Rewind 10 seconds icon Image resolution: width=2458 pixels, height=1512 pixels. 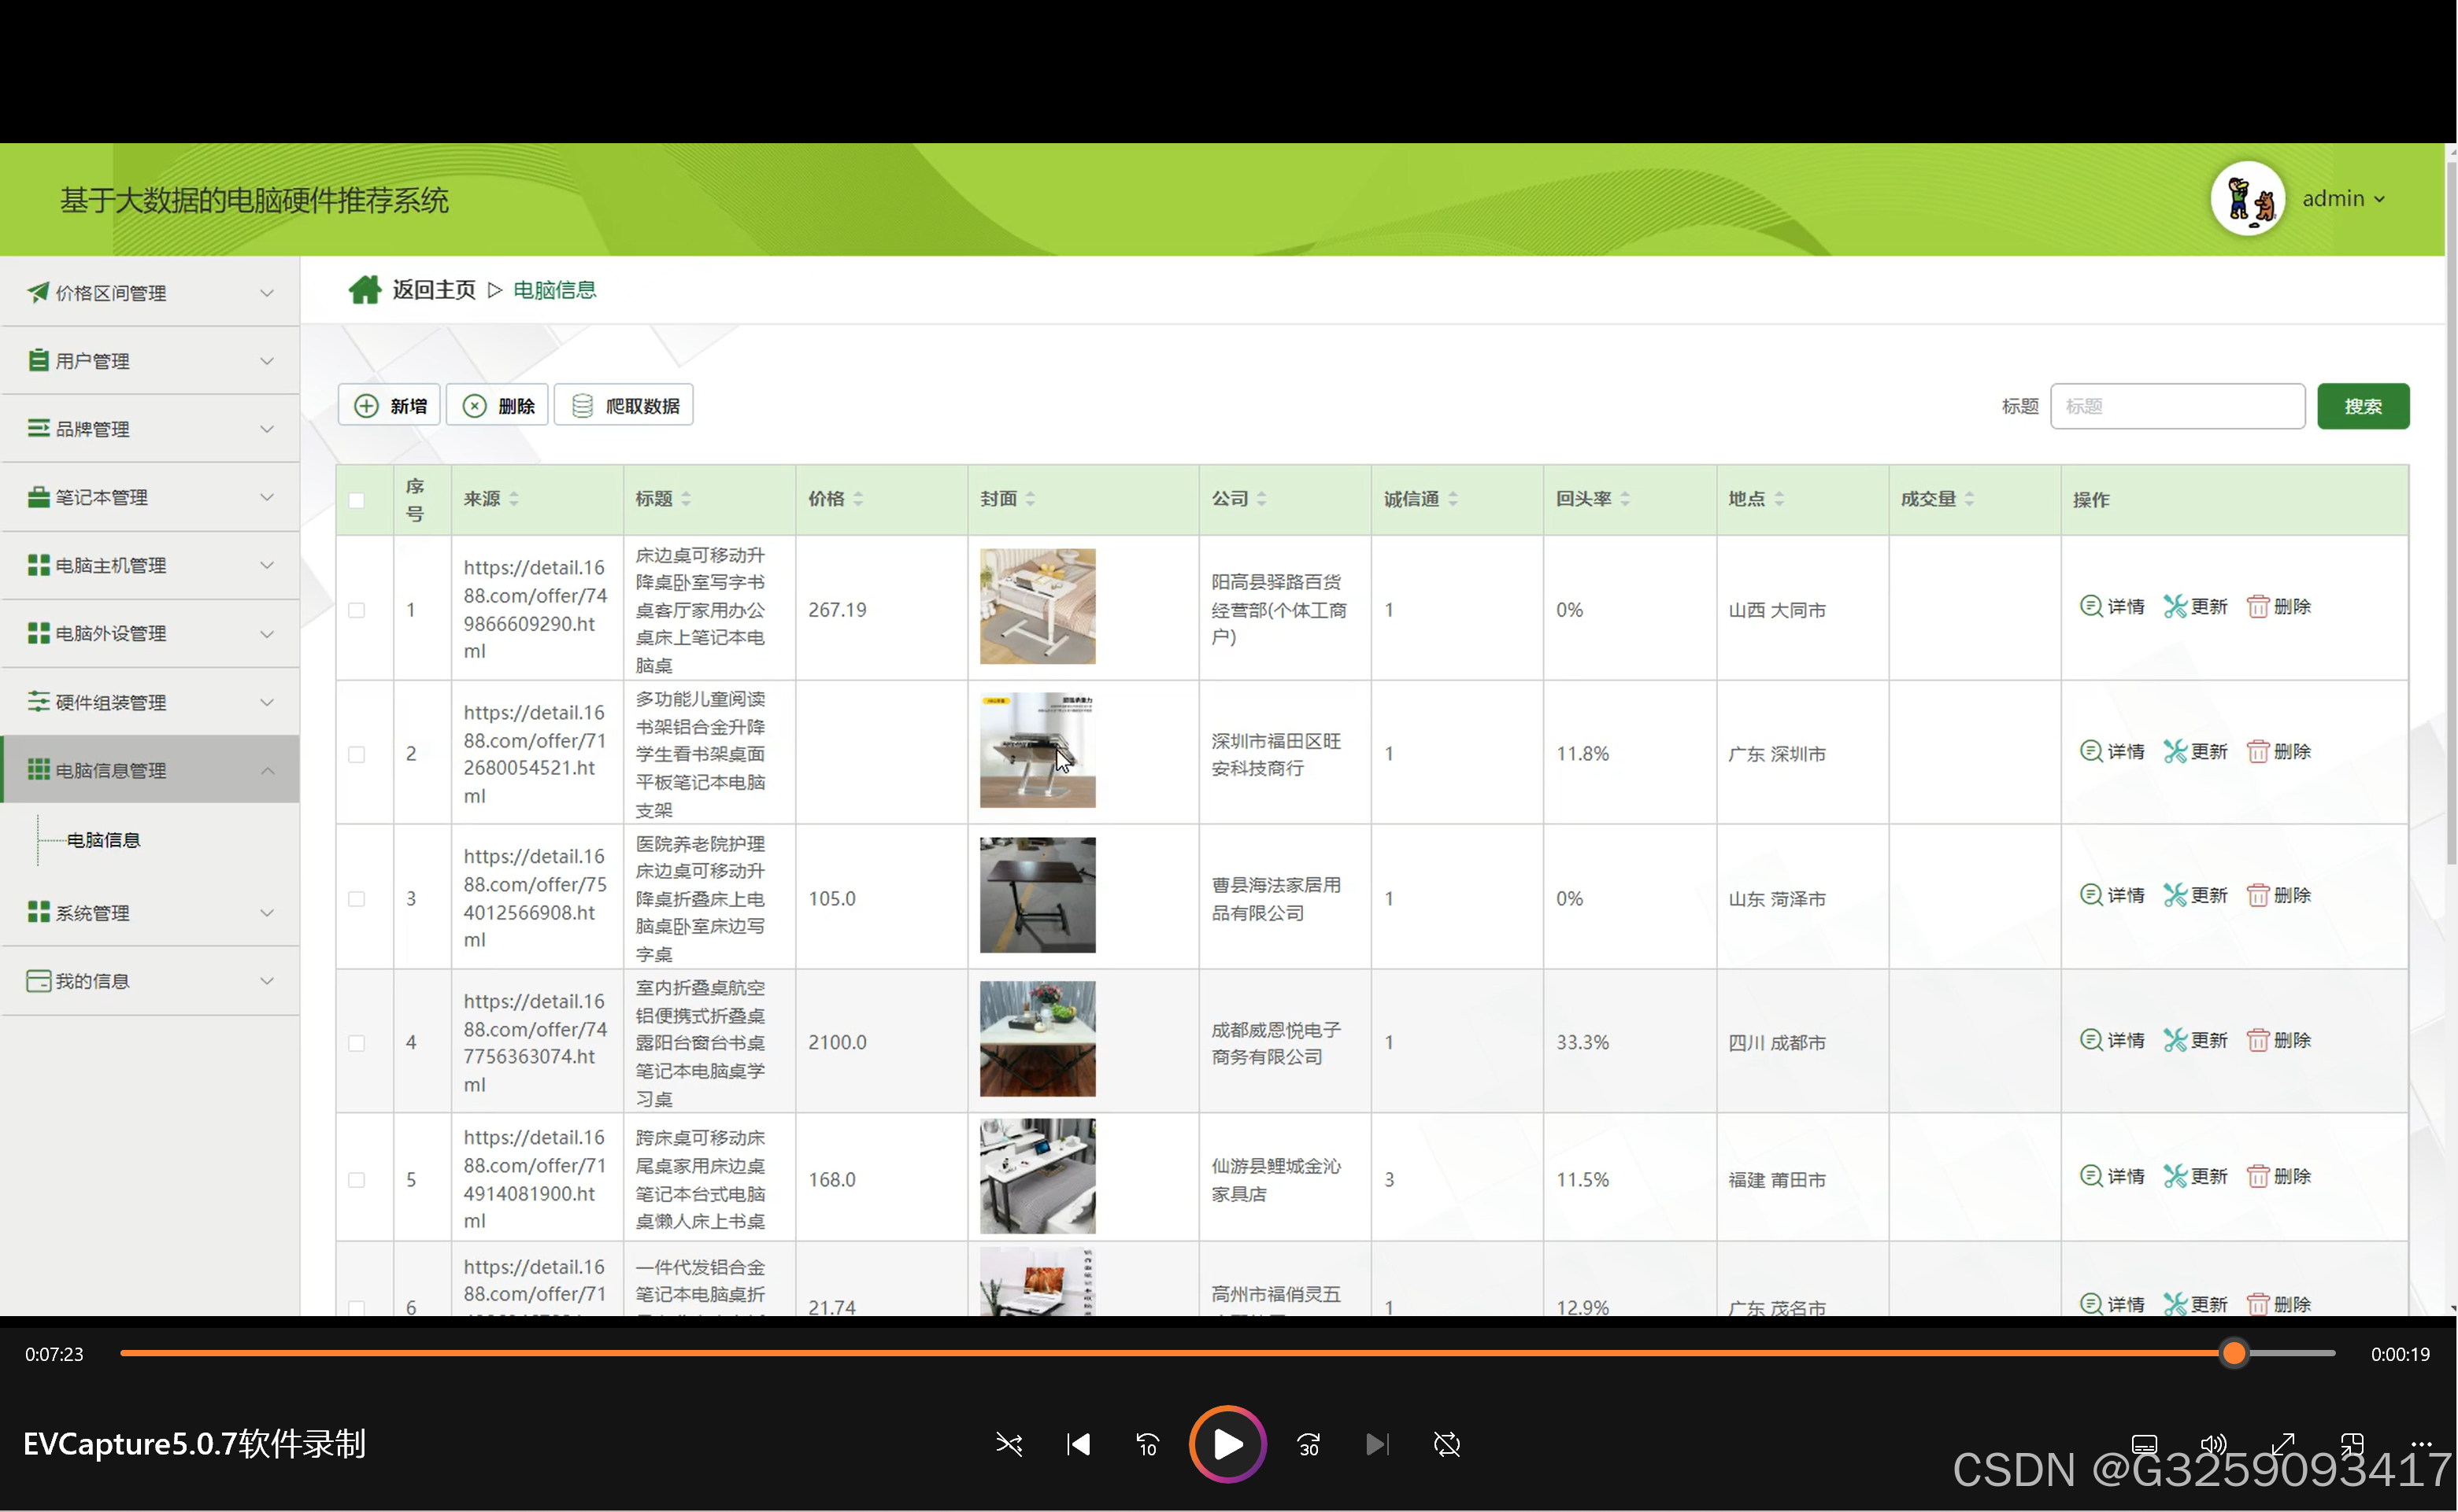pyautogui.click(x=1147, y=1444)
